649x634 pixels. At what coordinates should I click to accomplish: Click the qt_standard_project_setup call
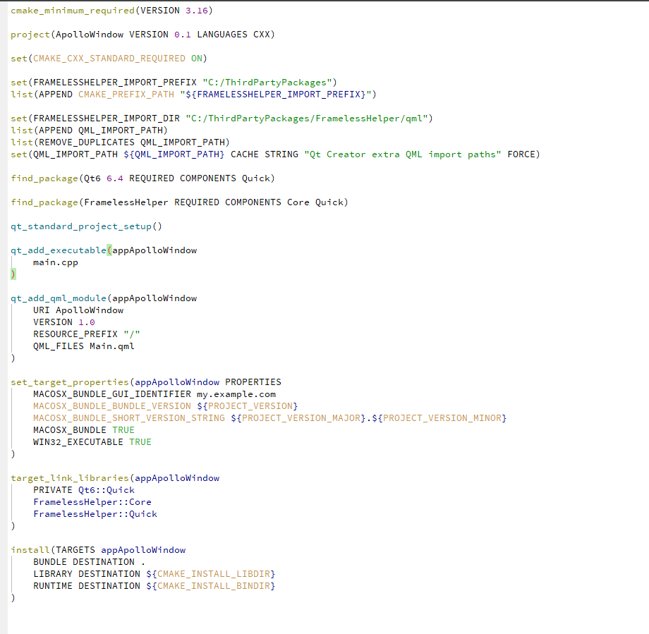coord(80,226)
